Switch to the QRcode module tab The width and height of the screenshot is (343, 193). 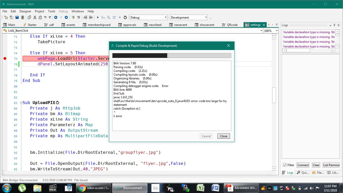pyautogui.click(x=230, y=25)
